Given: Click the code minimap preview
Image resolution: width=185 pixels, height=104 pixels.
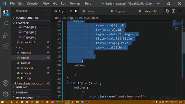Looking at the screenshot, I should pyautogui.click(x=177, y=27).
